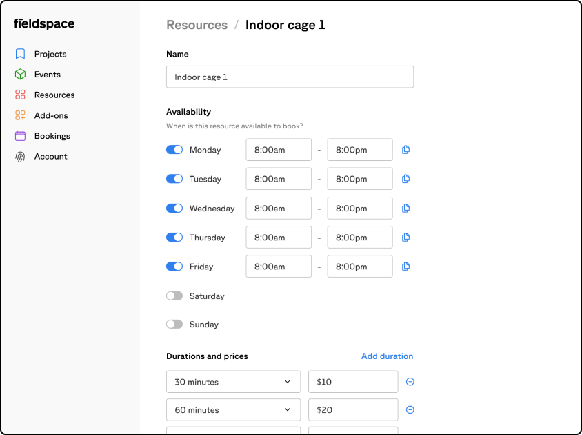The width and height of the screenshot is (582, 435).
Task: Enable the Saturday availability toggle
Action: (x=174, y=296)
